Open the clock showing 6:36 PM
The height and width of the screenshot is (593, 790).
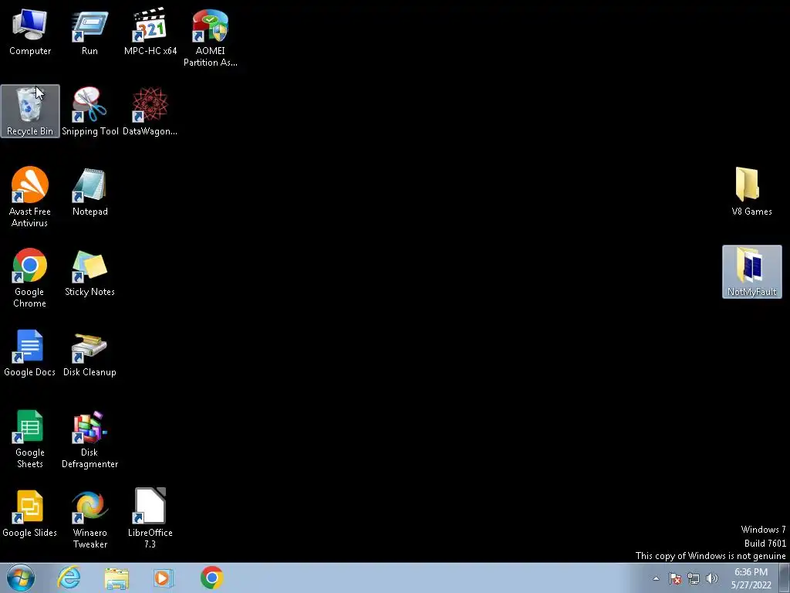[751, 578]
